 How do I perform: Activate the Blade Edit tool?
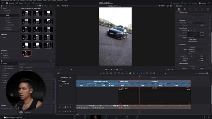tap(111, 73)
